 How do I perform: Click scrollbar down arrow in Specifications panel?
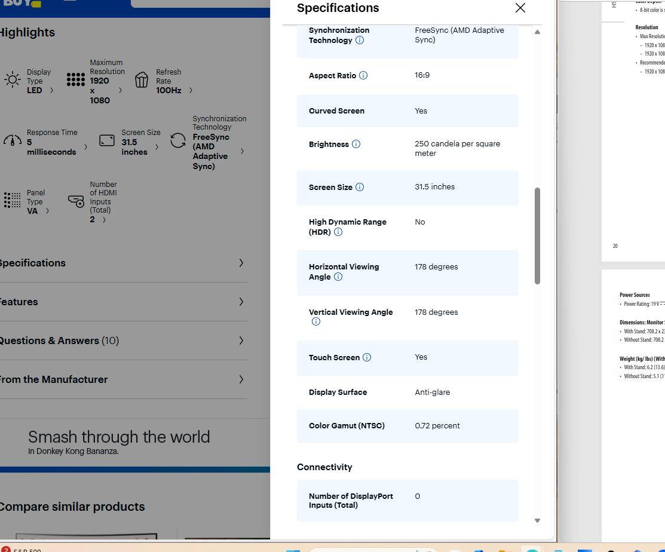tap(537, 520)
